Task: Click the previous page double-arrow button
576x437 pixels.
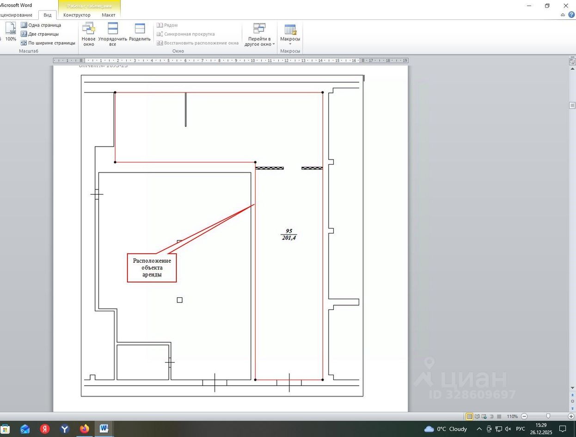Action: click(572, 395)
